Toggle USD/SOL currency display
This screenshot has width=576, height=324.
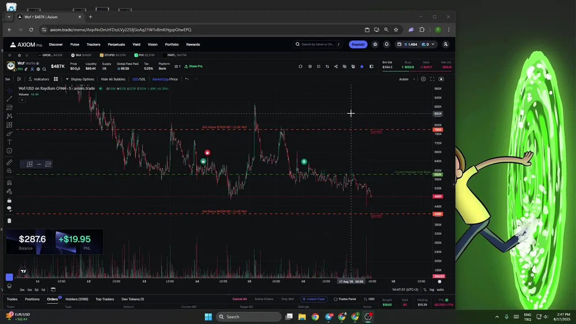(x=139, y=79)
